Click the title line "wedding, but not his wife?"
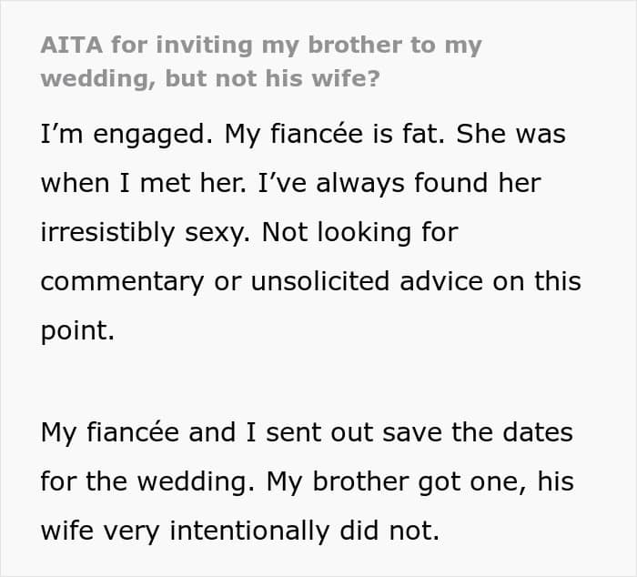637x577 pixels. (210, 78)
